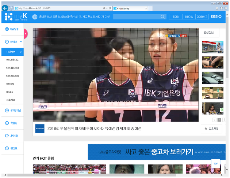Open Radio sidebar item
The width and height of the screenshot is (230, 178).
pyautogui.click(x=9, y=92)
